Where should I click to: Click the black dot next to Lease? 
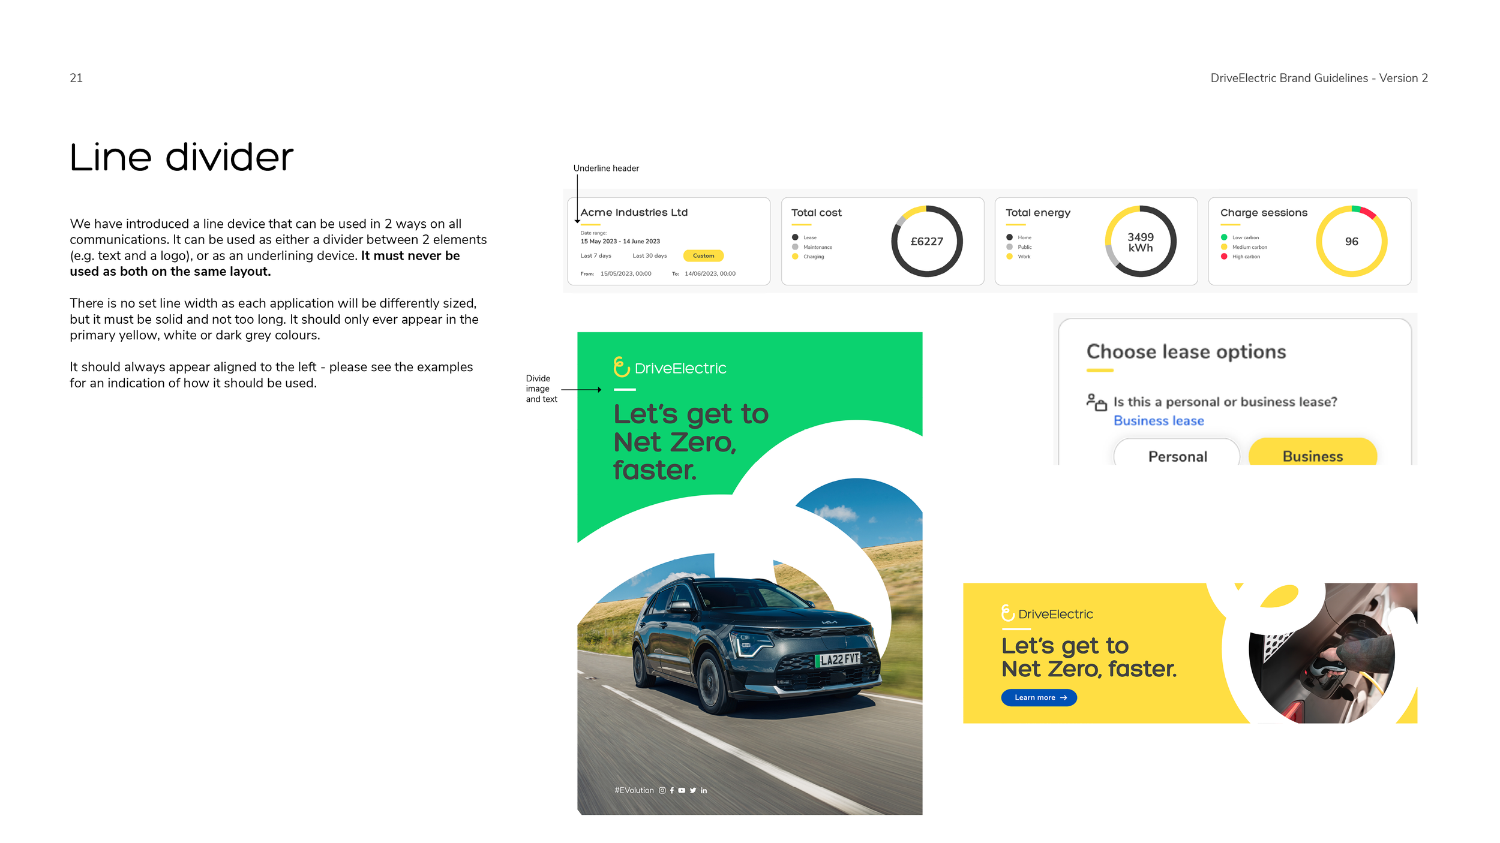click(795, 237)
